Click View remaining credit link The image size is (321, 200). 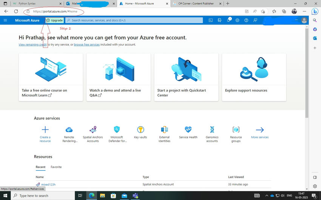(x=32, y=44)
